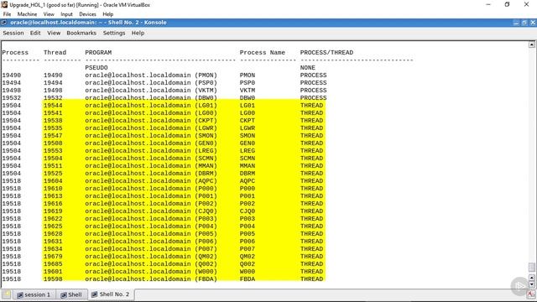The image size is (537, 302).
Task: Click the W000 process name
Action: pos(248,271)
